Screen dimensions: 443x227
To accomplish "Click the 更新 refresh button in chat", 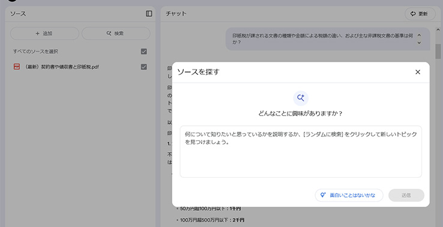I will pyautogui.click(x=420, y=14).
